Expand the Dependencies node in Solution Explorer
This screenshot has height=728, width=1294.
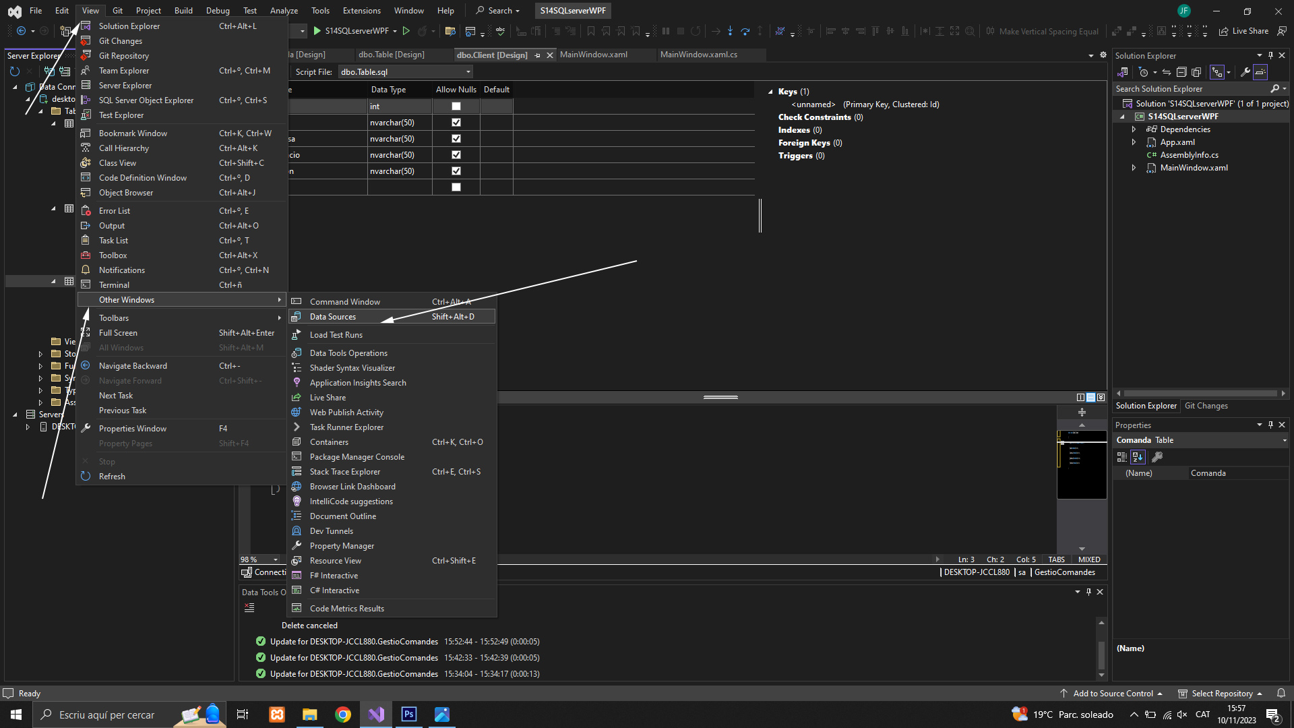pyautogui.click(x=1134, y=129)
